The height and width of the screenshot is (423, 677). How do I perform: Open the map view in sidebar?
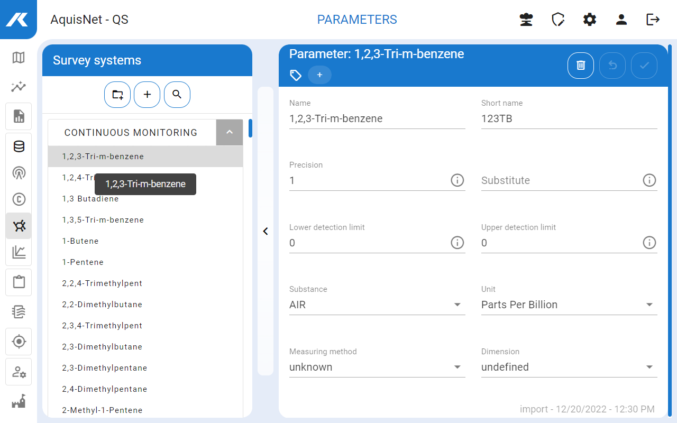[x=19, y=58]
